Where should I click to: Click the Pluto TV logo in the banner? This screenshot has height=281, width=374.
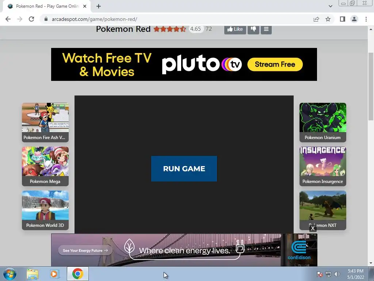[x=202, y=64]
